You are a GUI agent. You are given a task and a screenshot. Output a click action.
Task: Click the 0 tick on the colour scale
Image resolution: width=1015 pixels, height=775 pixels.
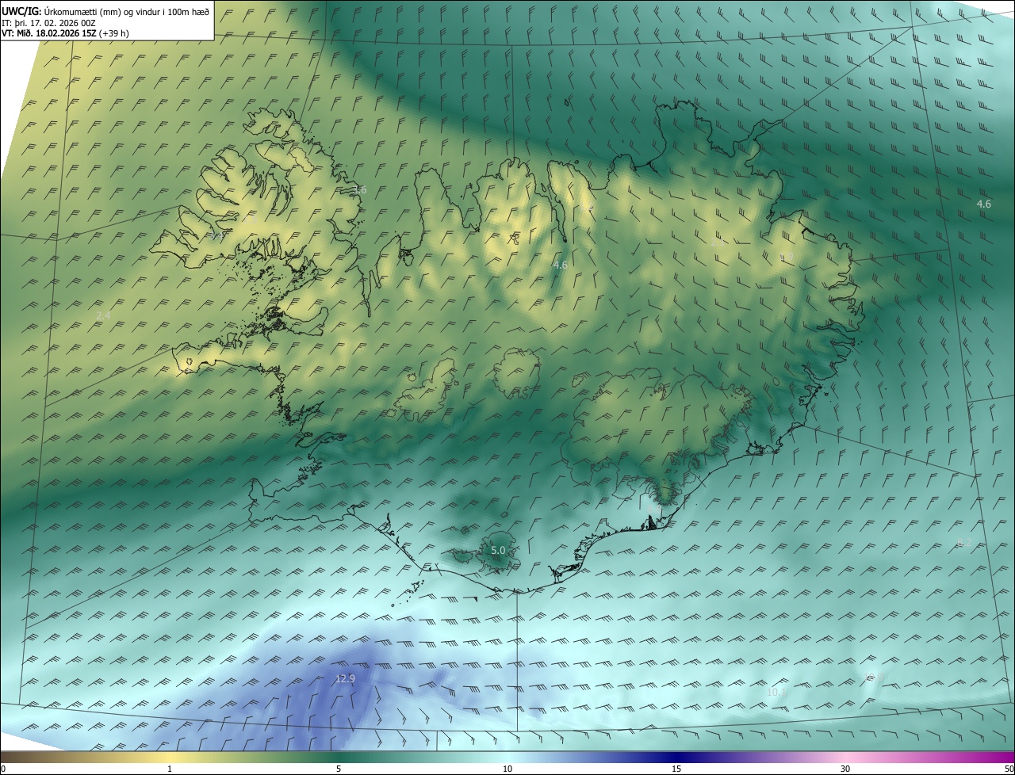(x=3, y=769)
